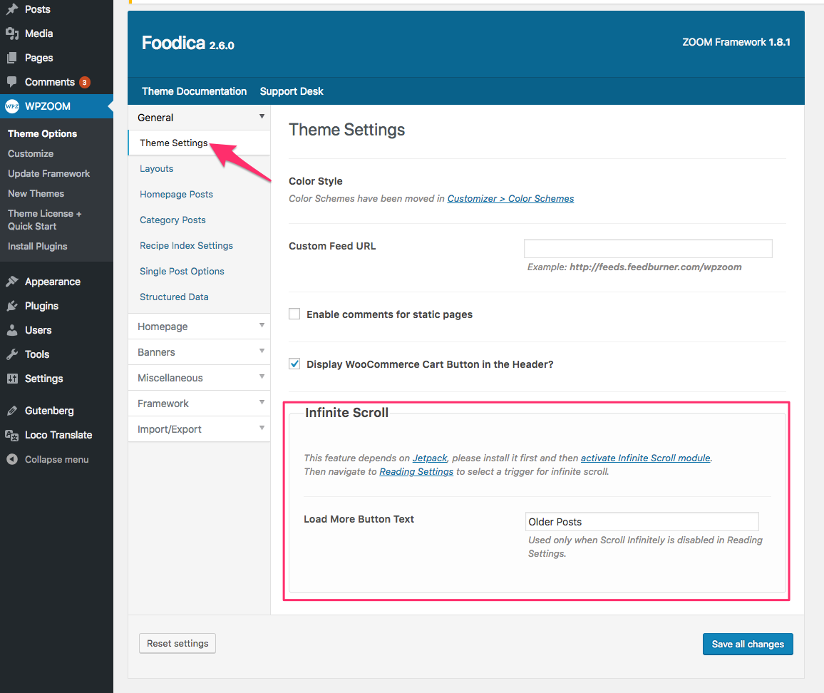The image size is (824, 693).
Task: Click the Appearance paintbrush icon
Action: coord(12,282)
